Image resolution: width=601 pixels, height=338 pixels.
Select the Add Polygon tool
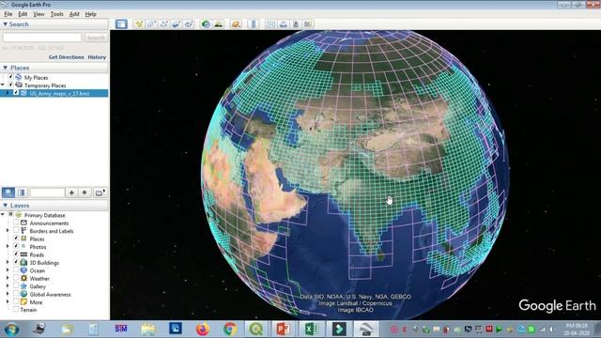point(151,24)
